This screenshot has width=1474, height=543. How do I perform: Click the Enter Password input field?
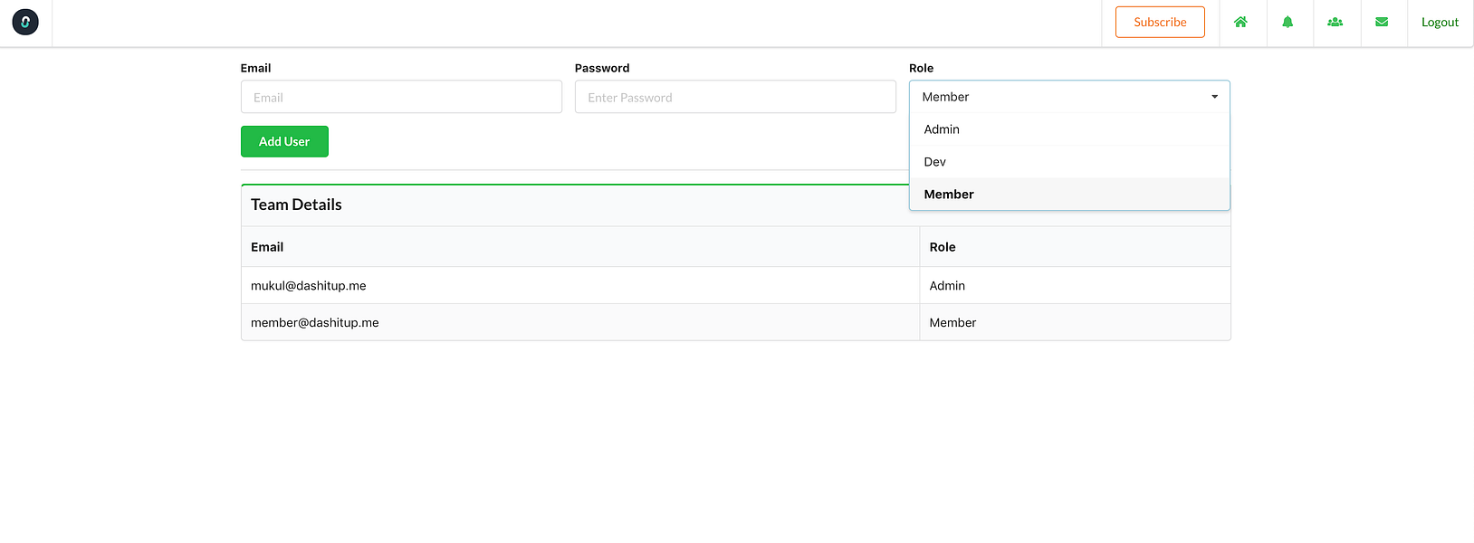pyautogui.click(x=735, y=97)
